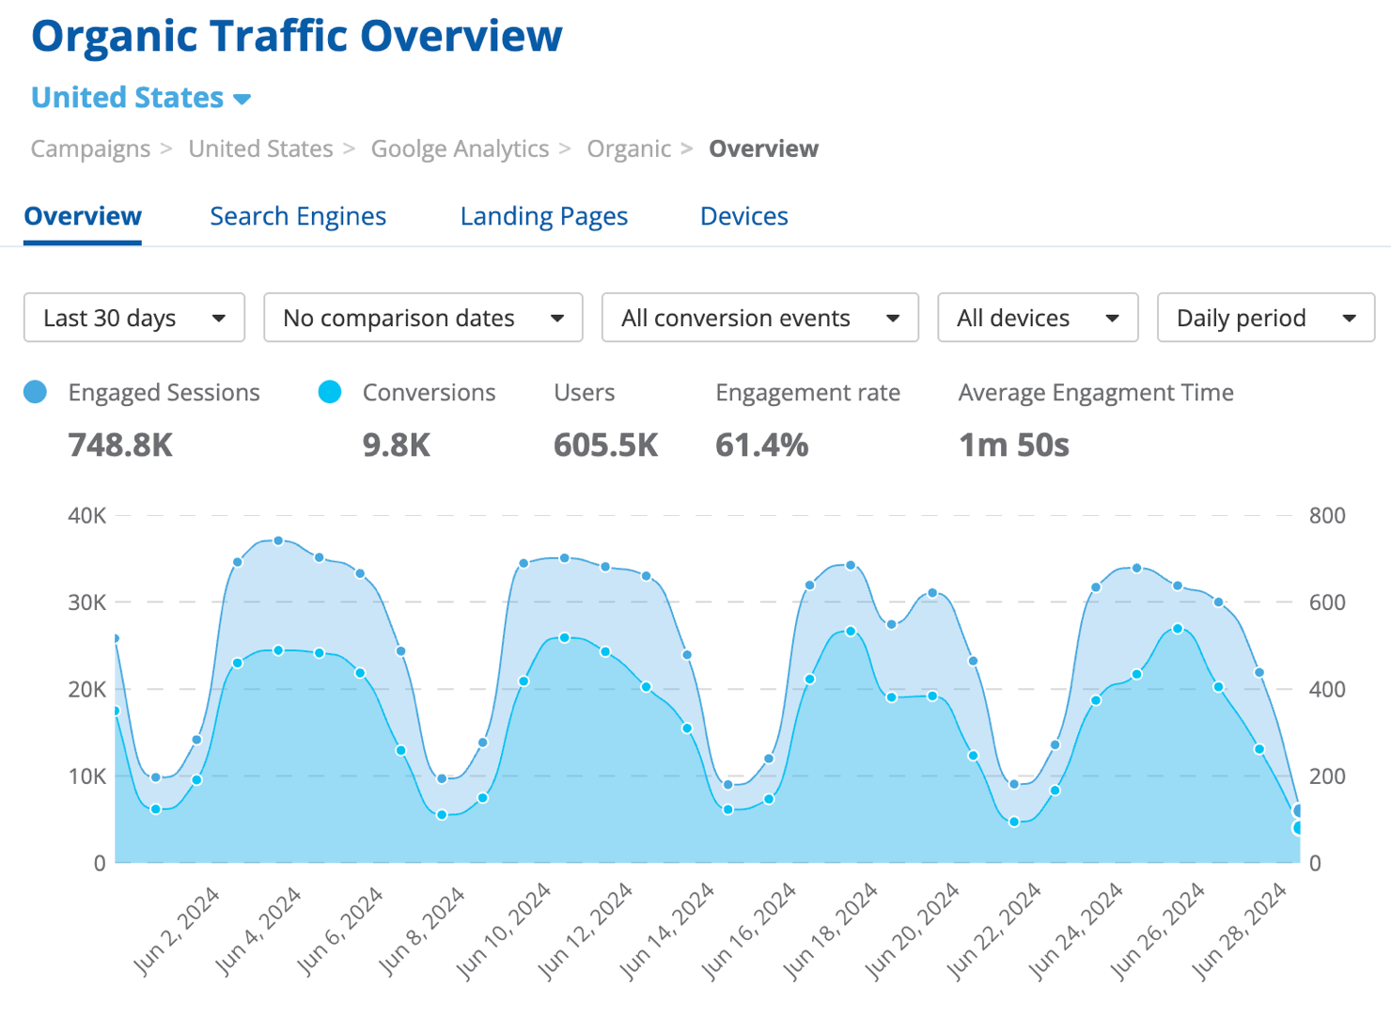Click the Jun 26 Conversions peak point
1391x1017 pixels.
pos(1178,629)
